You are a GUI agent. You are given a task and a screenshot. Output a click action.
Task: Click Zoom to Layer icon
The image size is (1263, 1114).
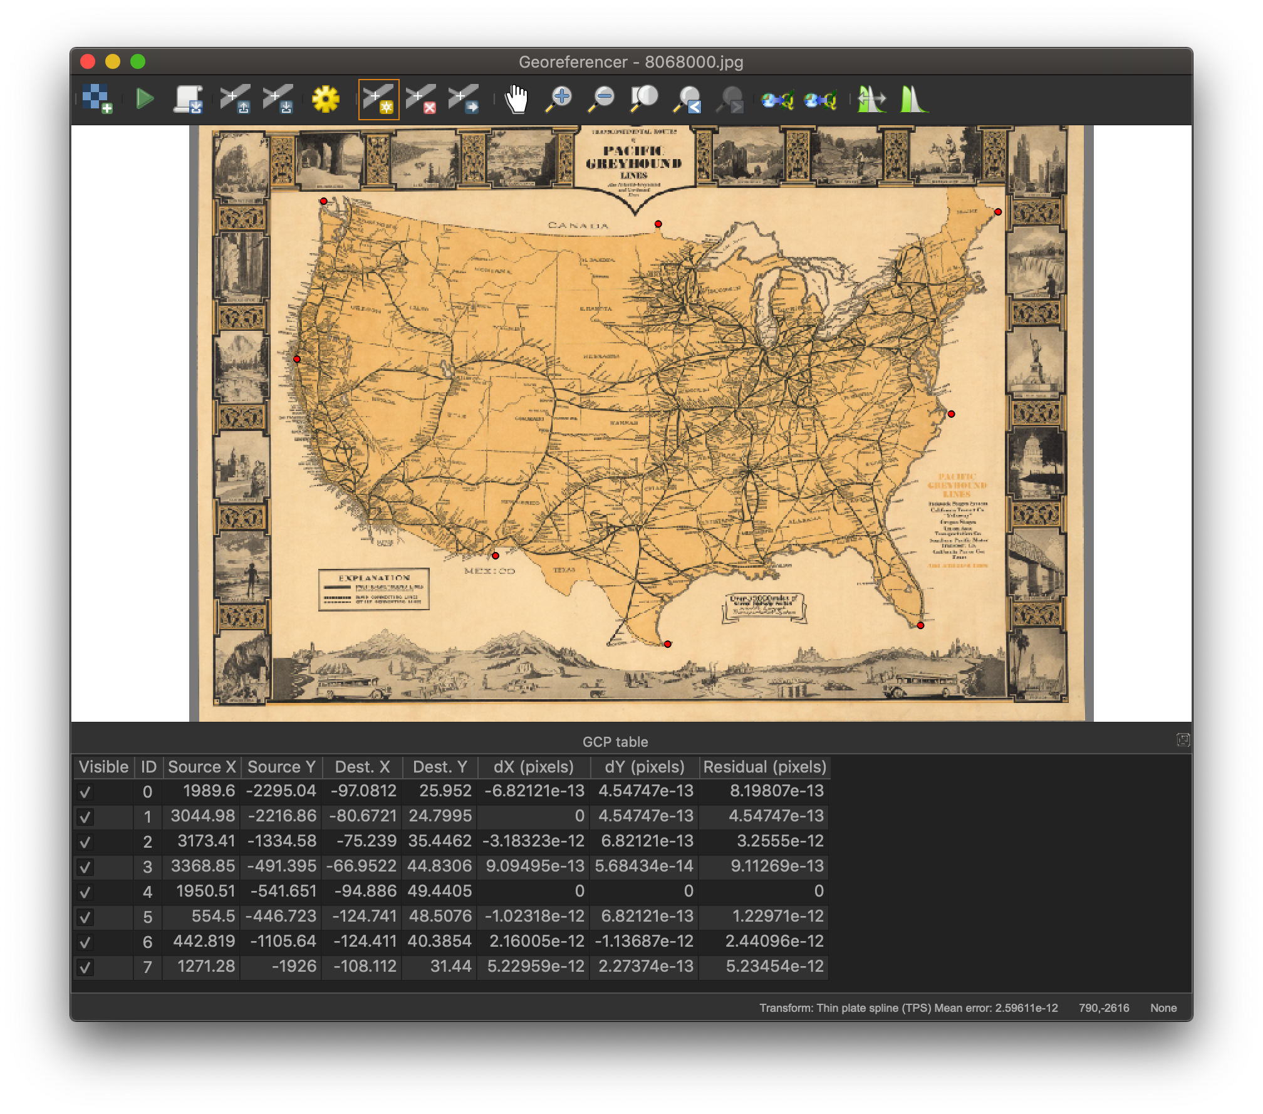click(x=644, y=99)
